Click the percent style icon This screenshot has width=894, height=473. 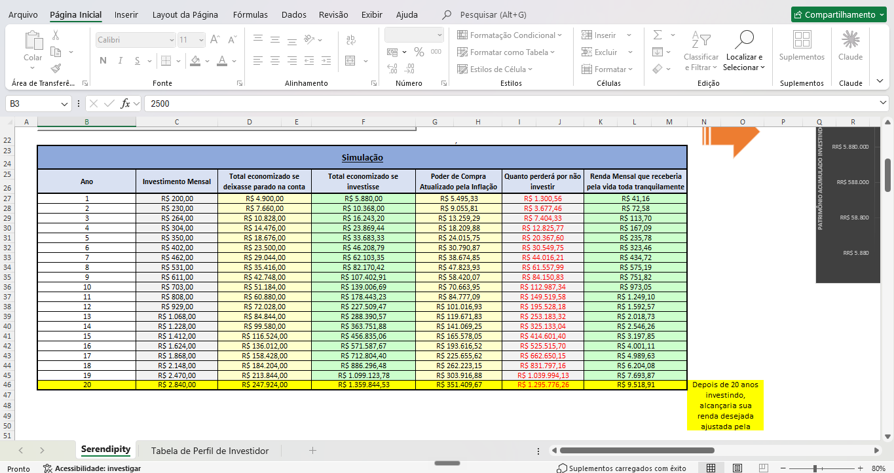point(419,52)
